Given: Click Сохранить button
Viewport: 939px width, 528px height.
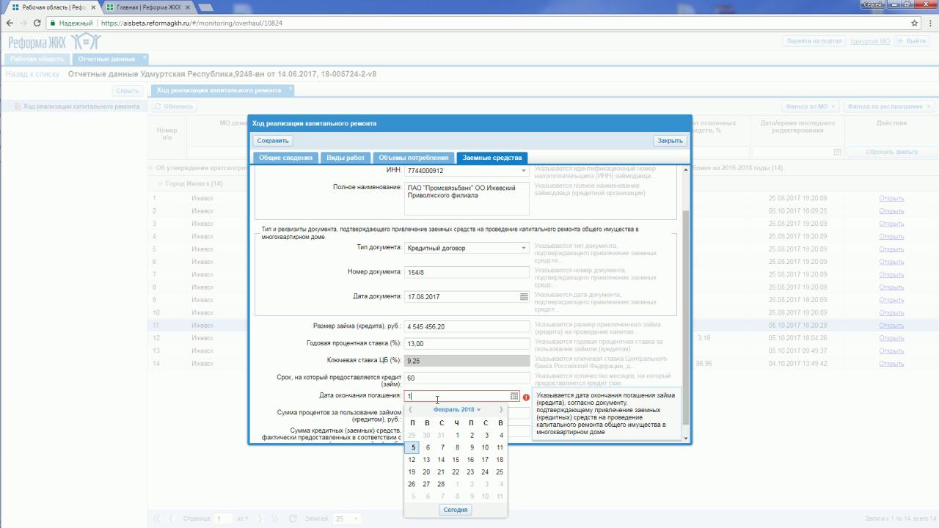Looking at the screenshot, I should point(273,140).
